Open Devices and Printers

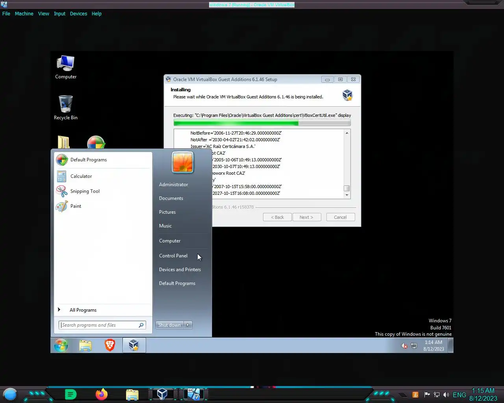pos(180,270)
